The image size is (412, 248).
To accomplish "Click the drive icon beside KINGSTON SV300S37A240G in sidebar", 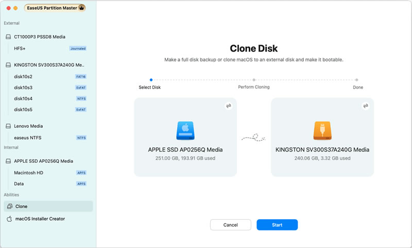I will pos(8,65).
